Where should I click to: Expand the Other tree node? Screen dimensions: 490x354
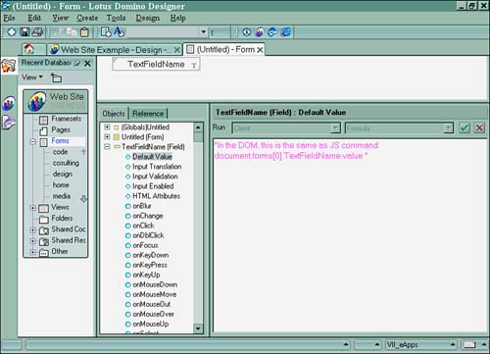(33, 252)
